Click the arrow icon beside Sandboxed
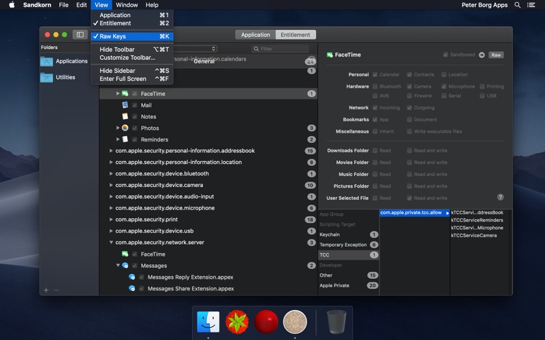This screenshot has height=340, width=545. tap(482, 55)
